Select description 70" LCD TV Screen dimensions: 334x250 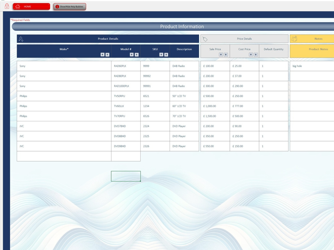(184, 116)
